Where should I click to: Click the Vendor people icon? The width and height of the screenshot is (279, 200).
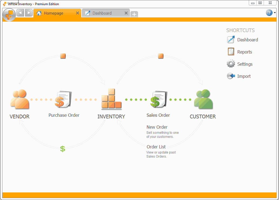click(x=19, y=99)
